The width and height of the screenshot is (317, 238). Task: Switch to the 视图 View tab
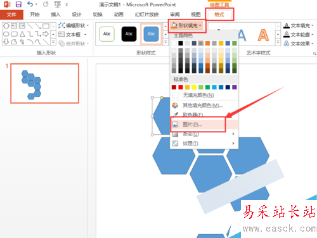tap(196, 15)
